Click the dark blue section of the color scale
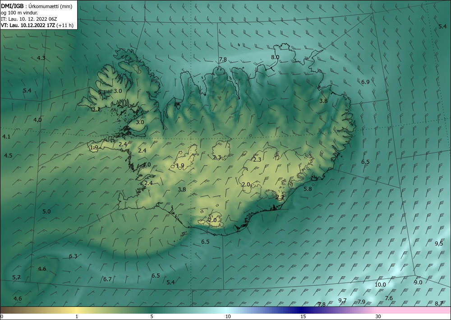Image resolution: width=451 pixels, height=320 pixels. click(300, 310)
